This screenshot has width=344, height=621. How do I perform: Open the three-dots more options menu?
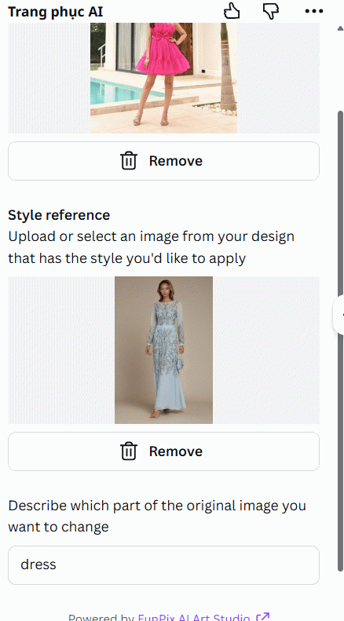tap(314, 12)
